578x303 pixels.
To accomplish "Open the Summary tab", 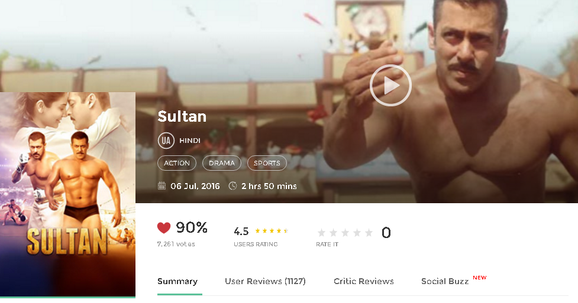I will tap(177, 281).
